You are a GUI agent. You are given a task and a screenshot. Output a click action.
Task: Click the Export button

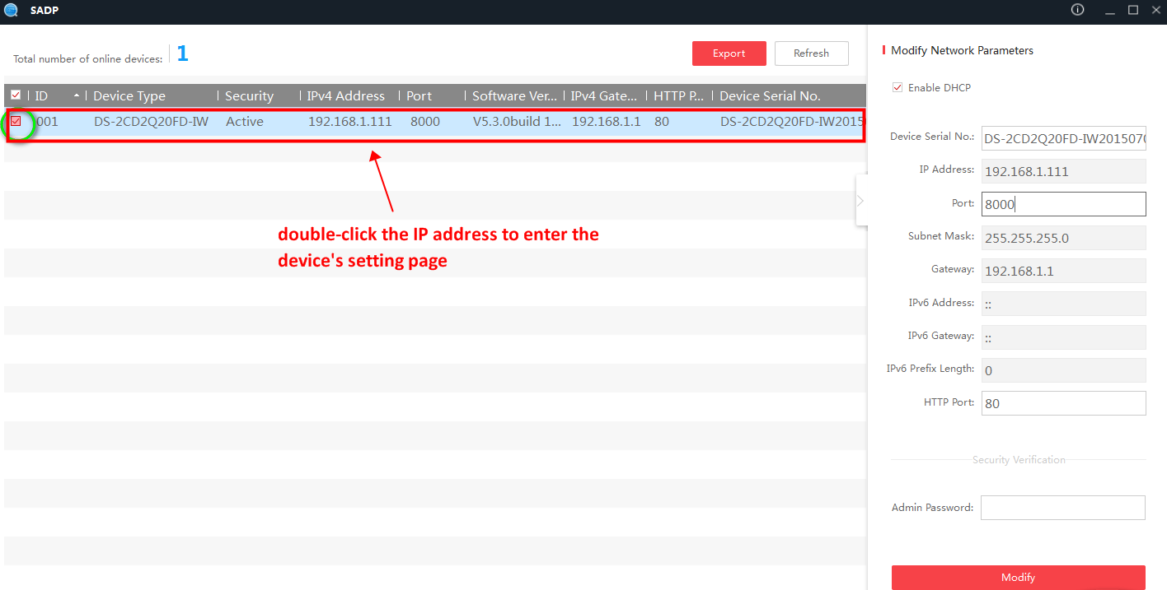point(729,53)
